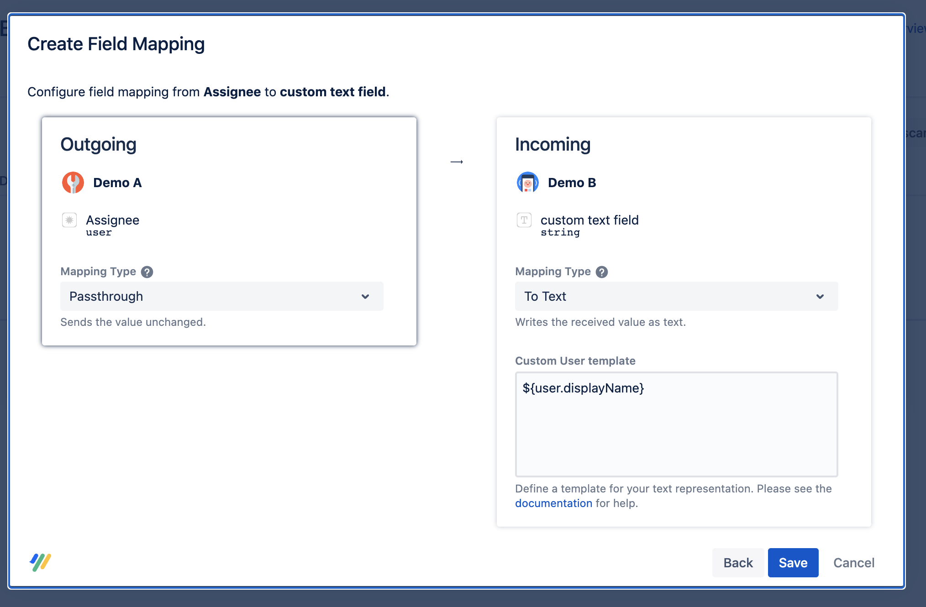Screen dimensions: 926x607
Task: Open the documentation link
Action: (553, 503)
